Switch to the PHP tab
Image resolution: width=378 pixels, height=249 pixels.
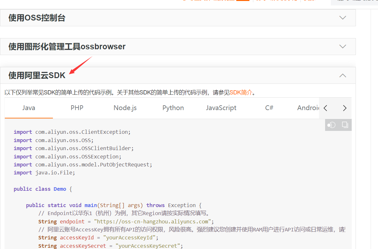pyautogui.click(x=77, y=108)
